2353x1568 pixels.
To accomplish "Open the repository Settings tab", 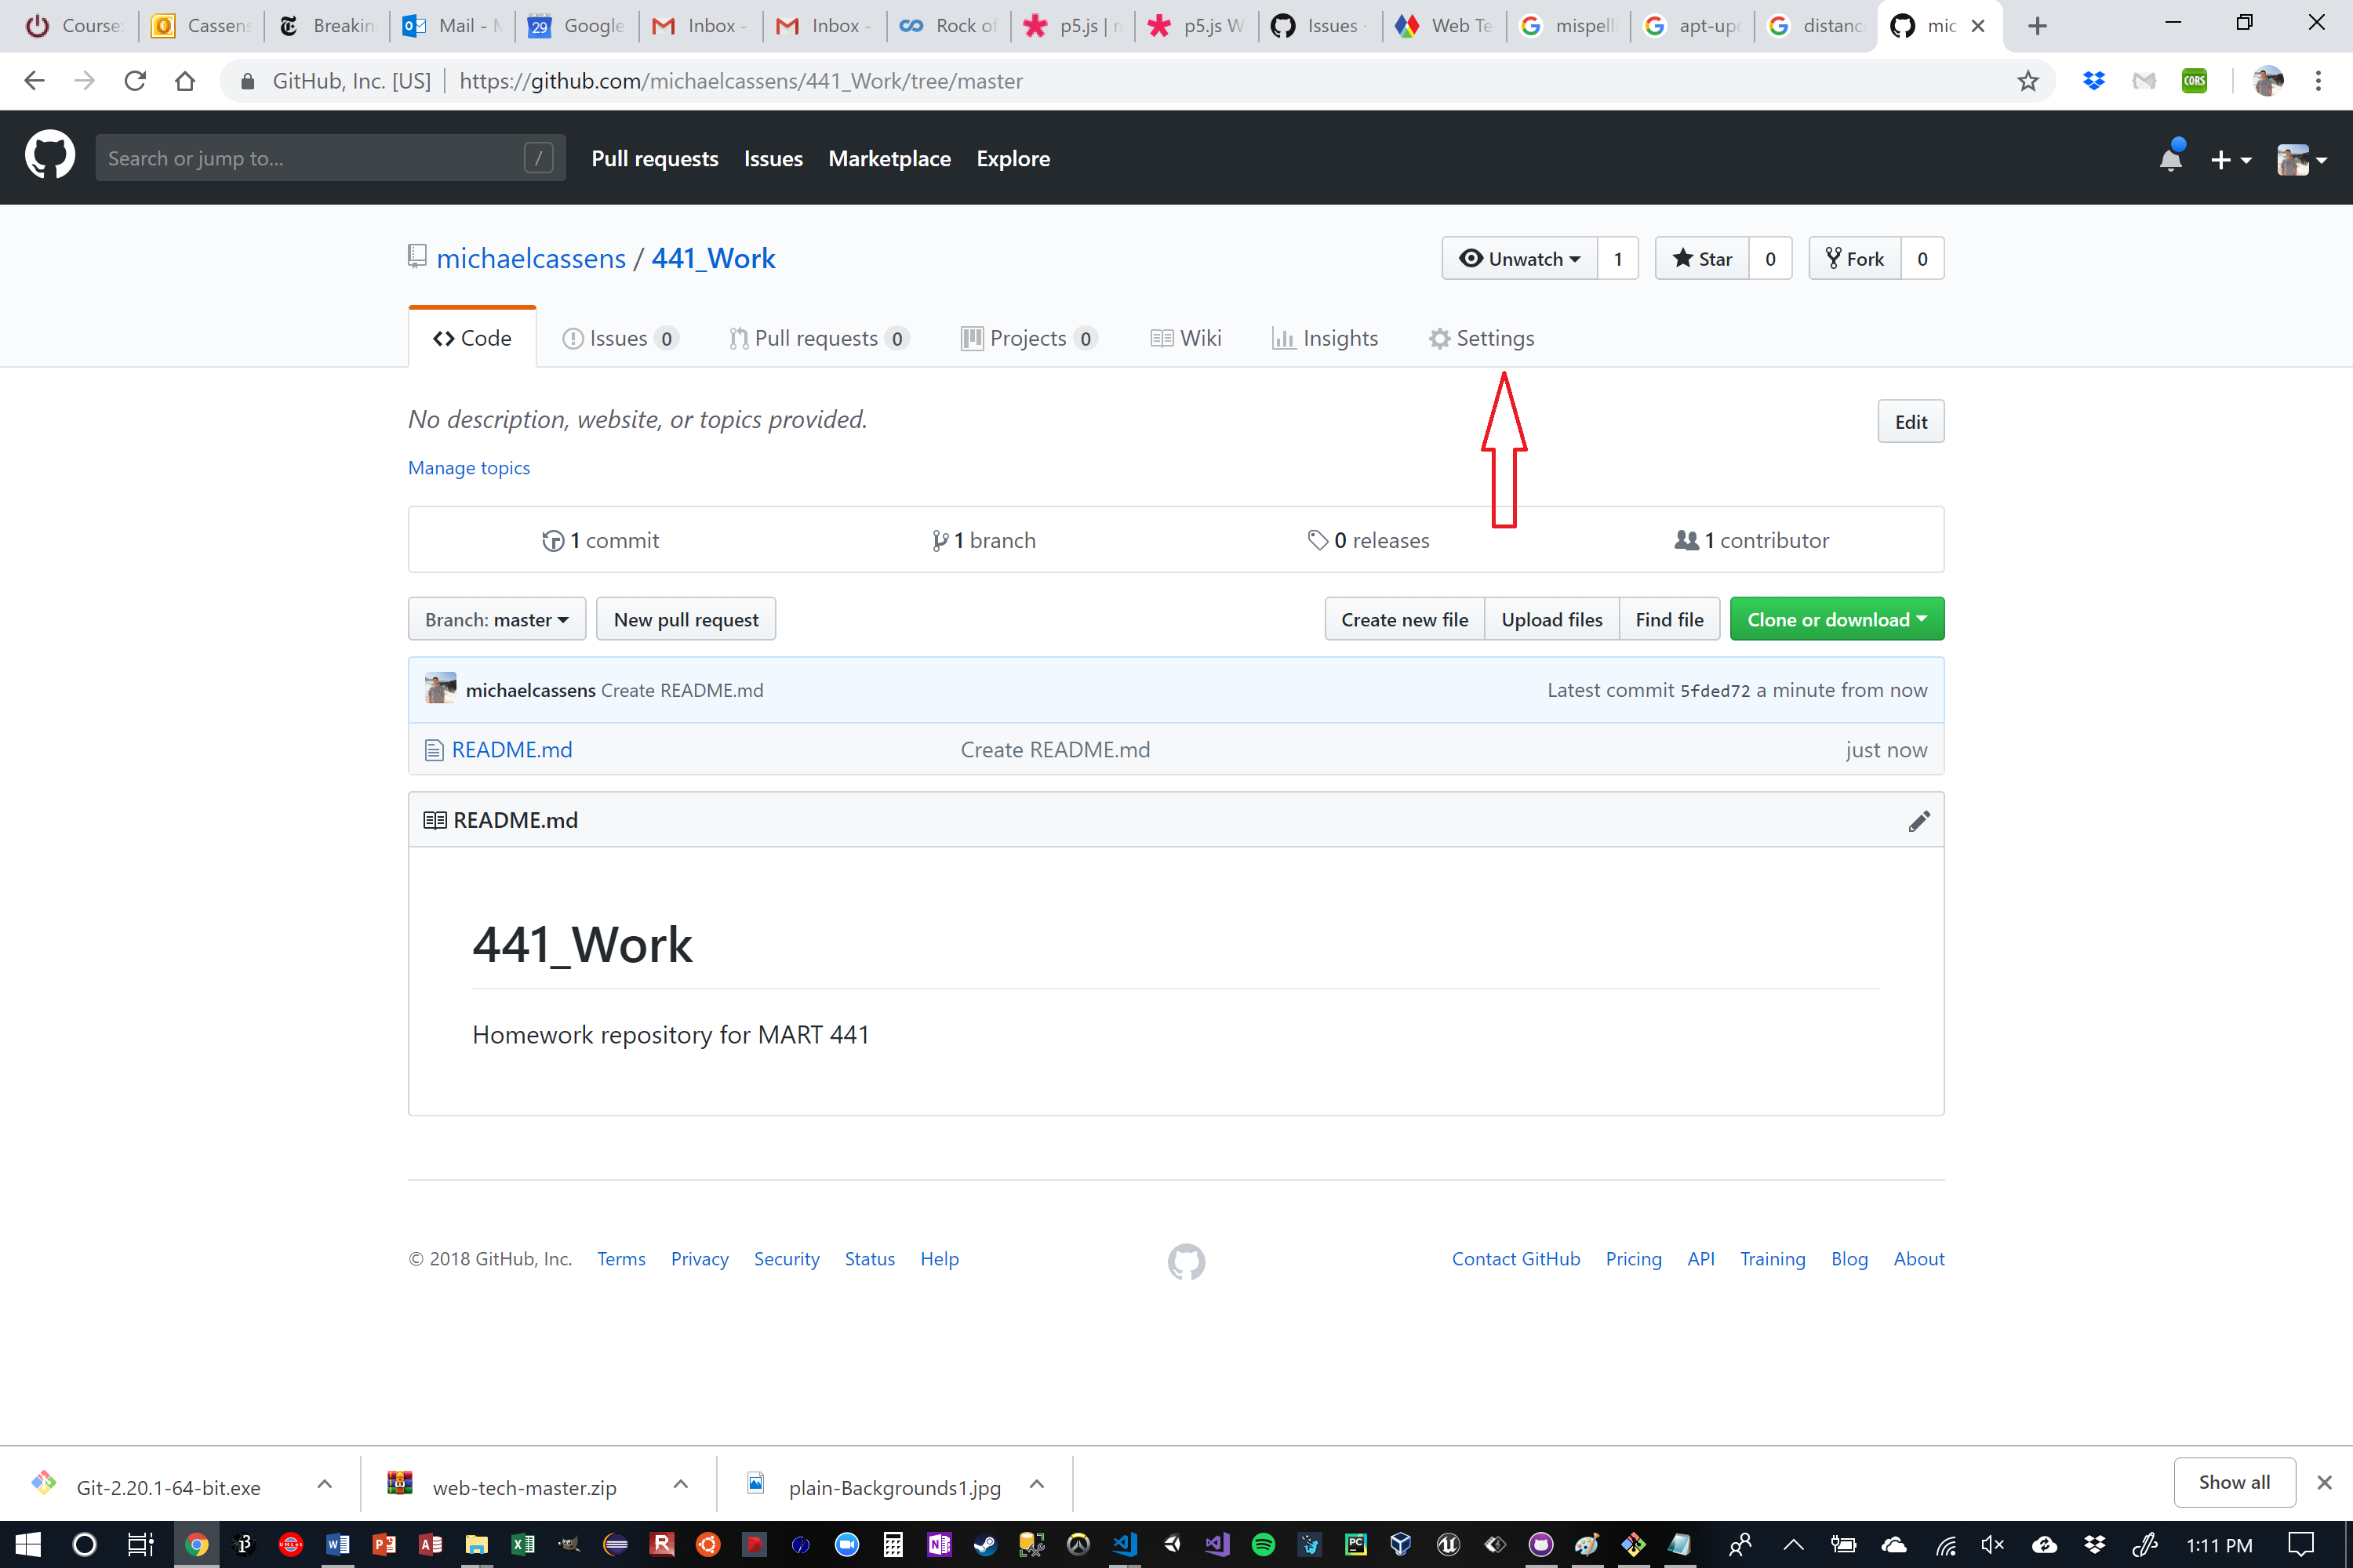I will click(x=1481, y=338).
